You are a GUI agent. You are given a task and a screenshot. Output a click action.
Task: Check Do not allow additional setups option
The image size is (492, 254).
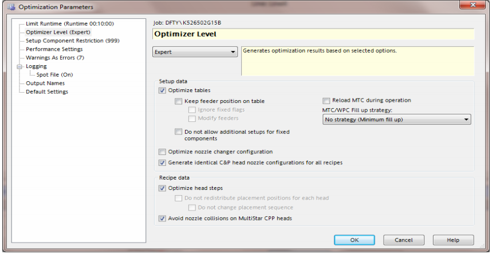click(179, 132)
